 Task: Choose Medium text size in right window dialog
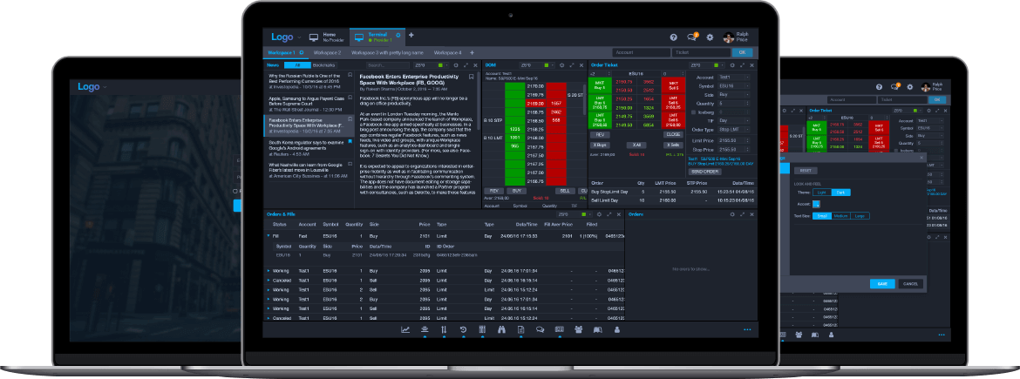(840, 216)
